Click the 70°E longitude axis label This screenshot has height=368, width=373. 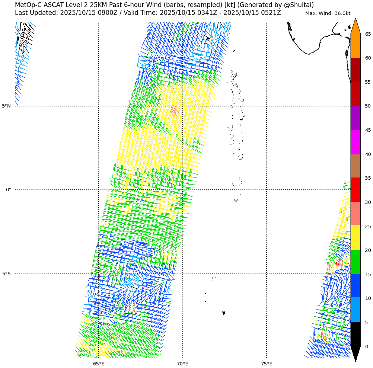(x=182, y=364)
